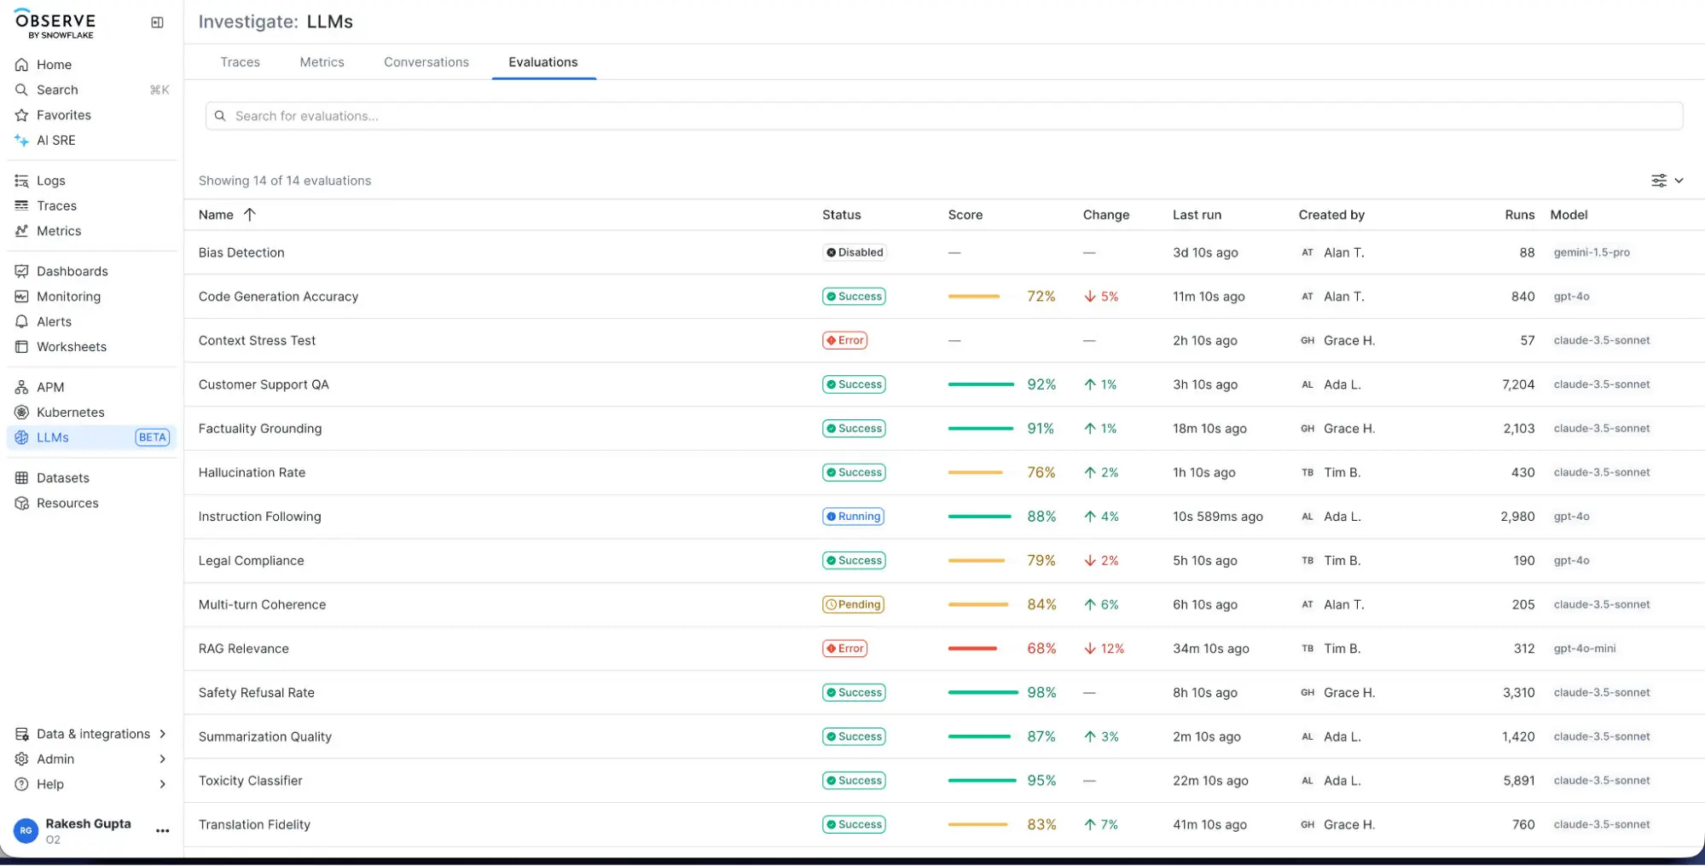
Task: Click Disabled status badge for Bias Detection
Action: [x=855, y=252]
